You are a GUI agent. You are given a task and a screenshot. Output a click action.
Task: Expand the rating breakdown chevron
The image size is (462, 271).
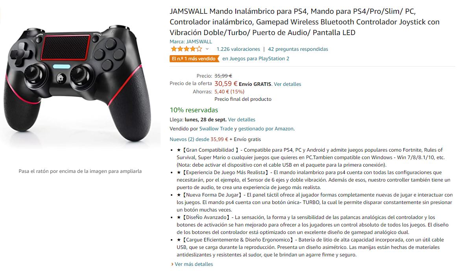[x=207, y=49]
